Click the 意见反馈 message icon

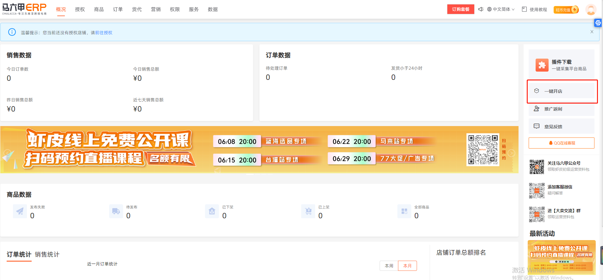coord(537,126)
